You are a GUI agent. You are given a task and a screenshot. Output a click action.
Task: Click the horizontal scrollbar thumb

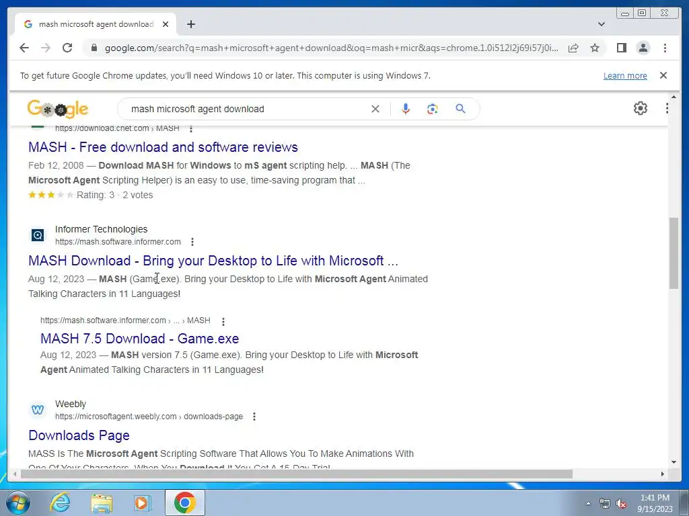[x=297, y=474]
